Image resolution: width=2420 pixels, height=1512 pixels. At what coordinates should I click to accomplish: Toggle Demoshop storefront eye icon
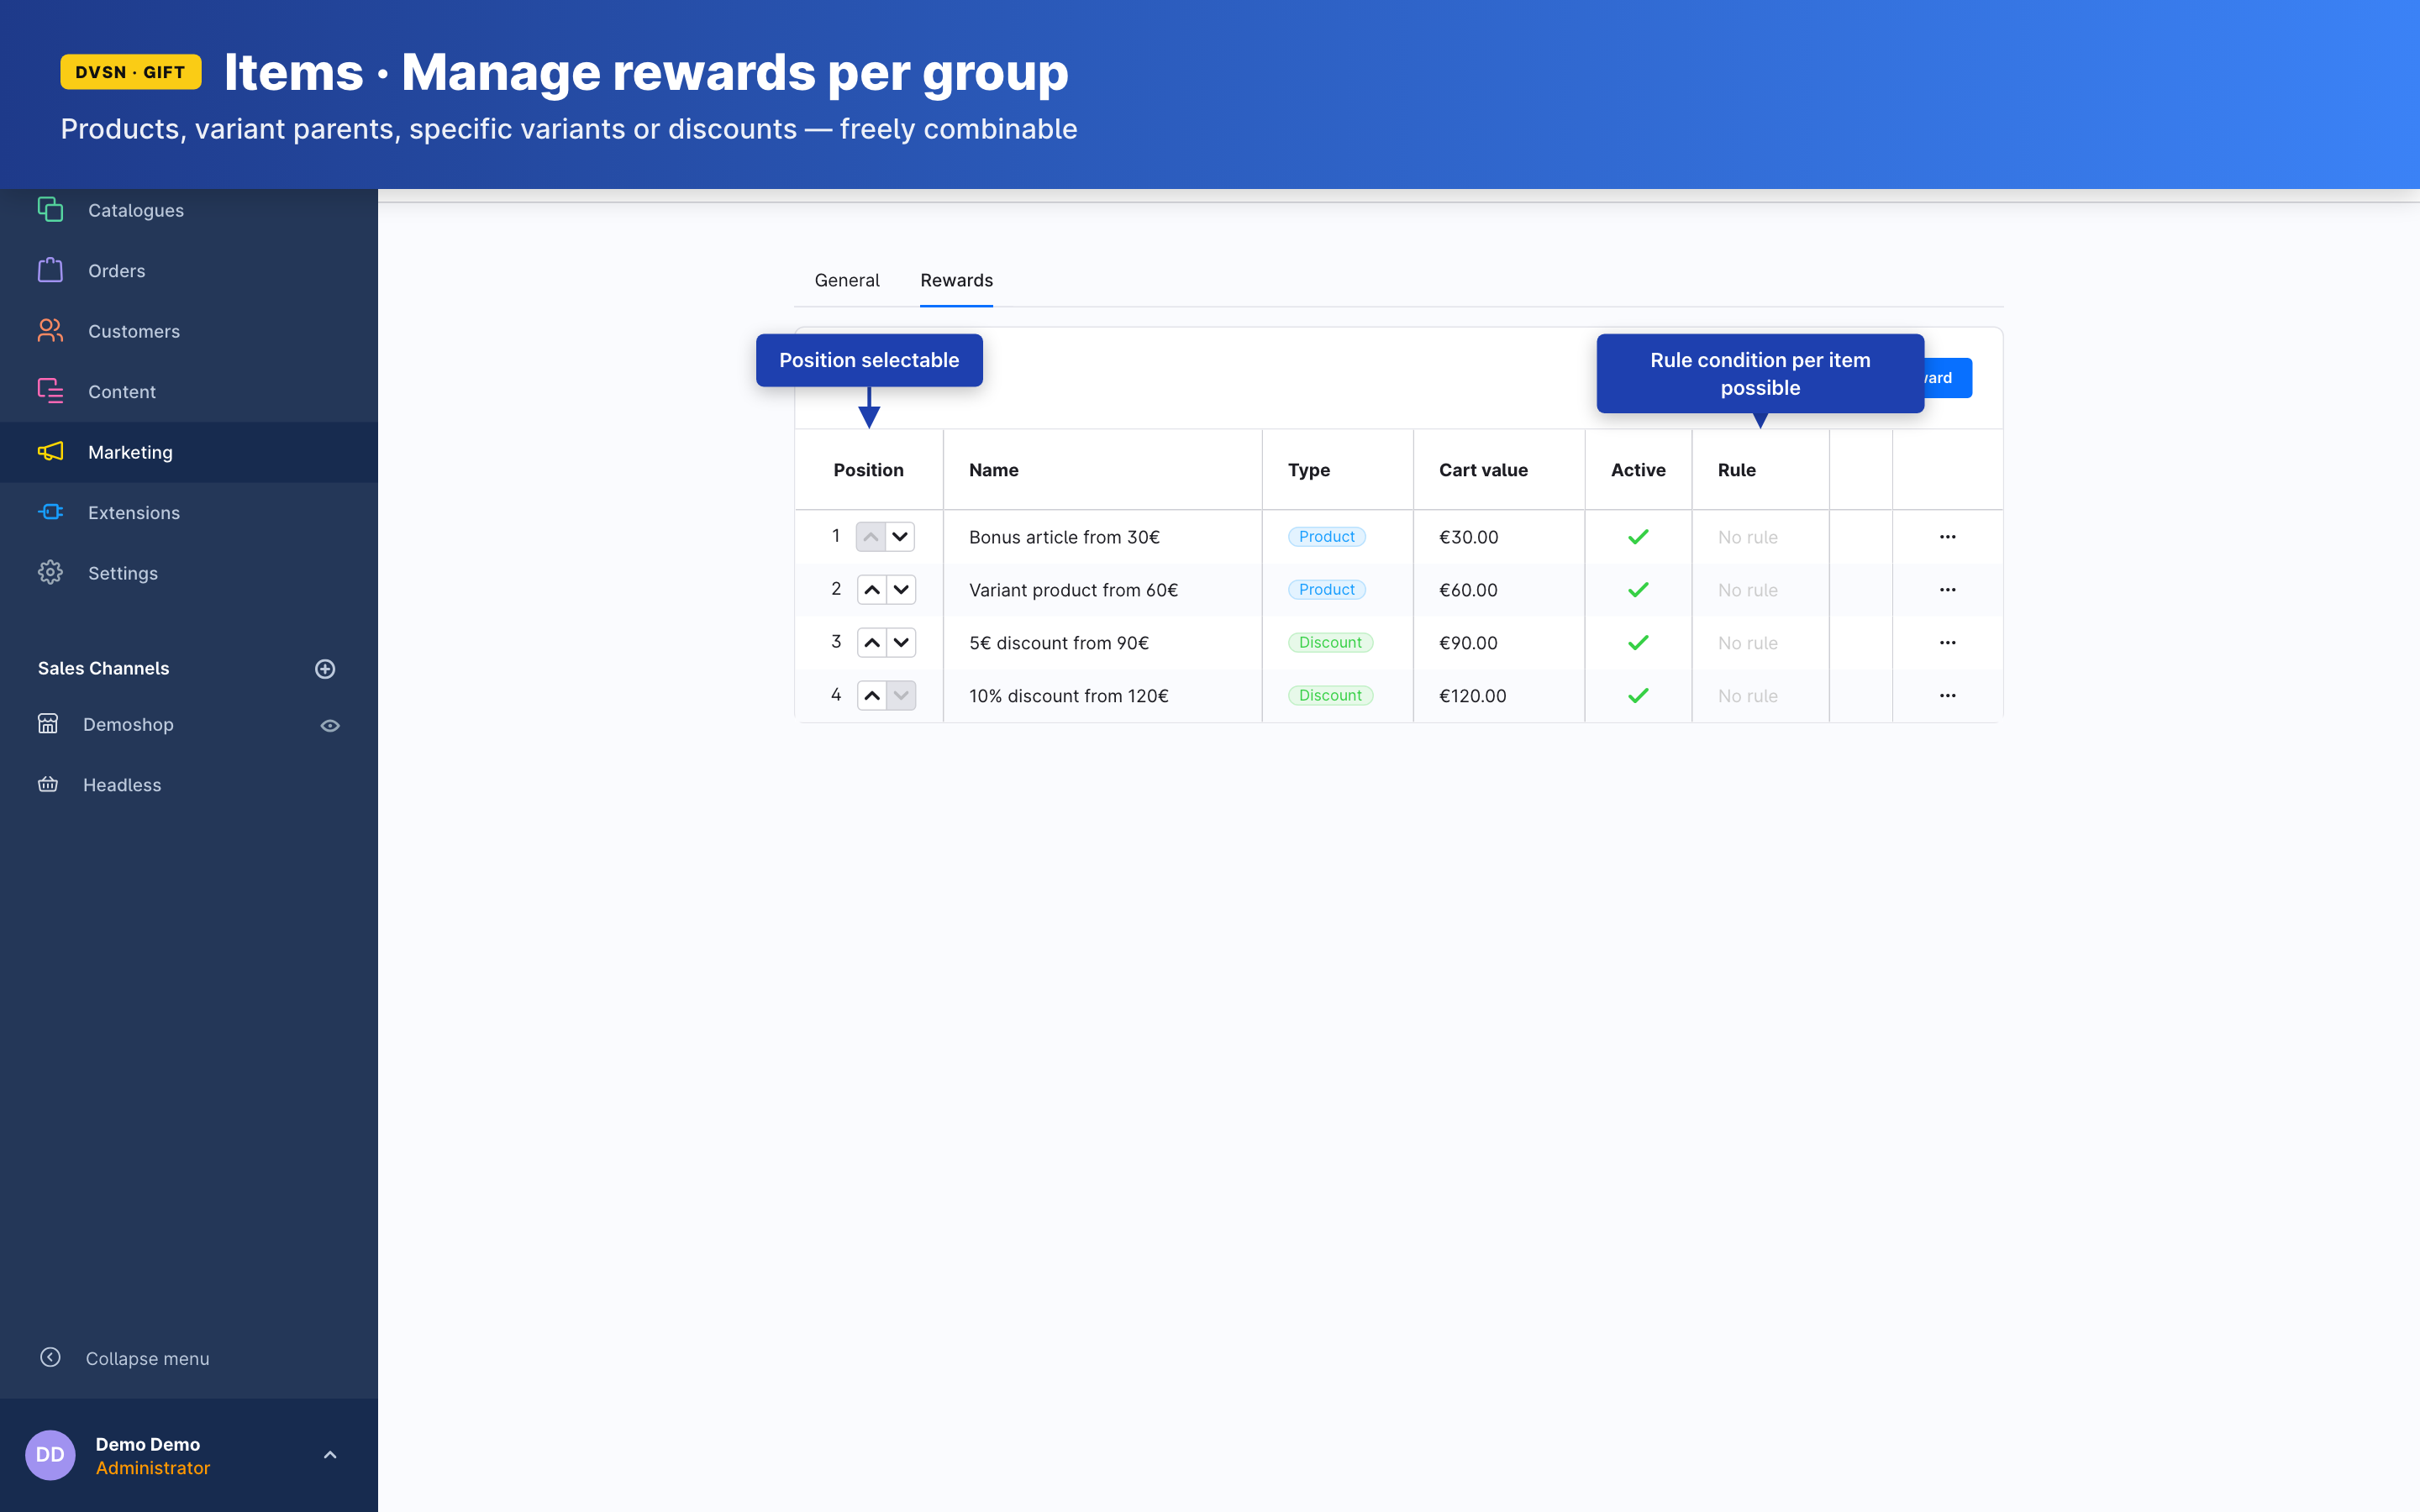click(x=330, y=725)
